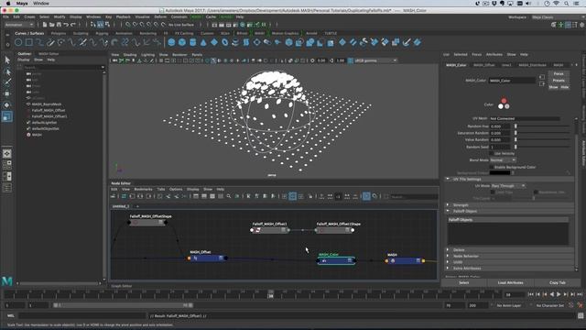Click the new scene icon
The height and width of the screenshot is (330, 586).
click(x=45, y=25)
